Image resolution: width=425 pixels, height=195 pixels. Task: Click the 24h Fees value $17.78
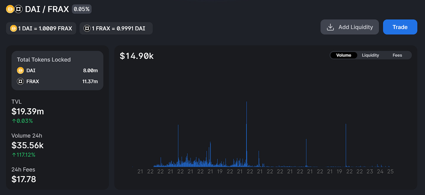[24, 179]
